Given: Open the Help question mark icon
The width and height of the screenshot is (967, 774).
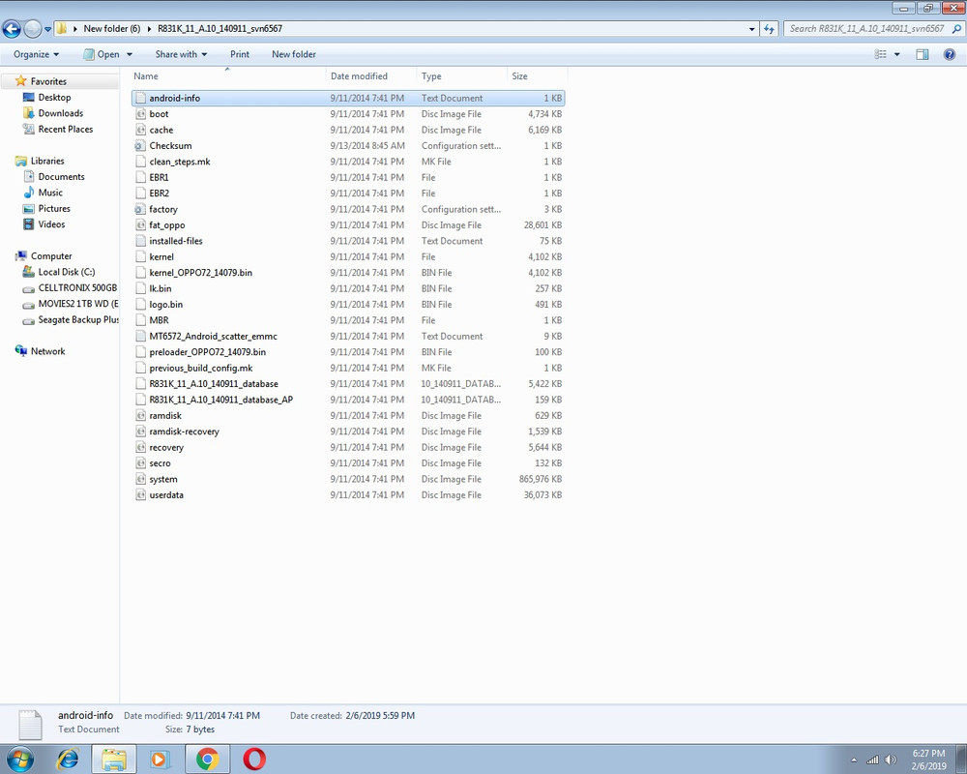Looking at the screenshot, I should click(x=950, y=54).
